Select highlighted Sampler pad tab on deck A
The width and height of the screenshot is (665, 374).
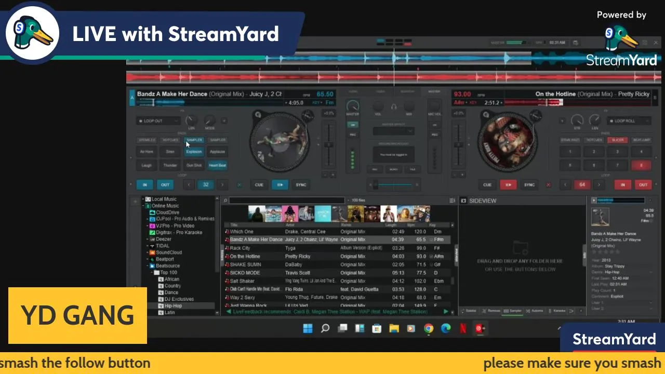pyautogui.click(x=194, y=140)
